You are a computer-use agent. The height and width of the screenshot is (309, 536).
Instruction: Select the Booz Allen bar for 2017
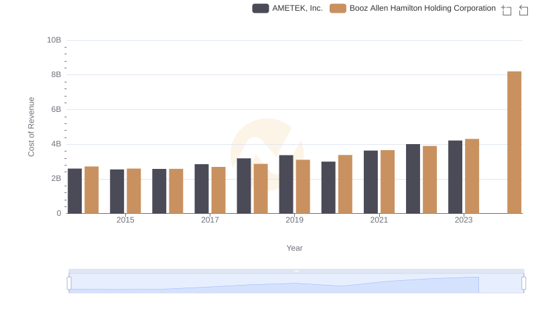click(218, 190)
